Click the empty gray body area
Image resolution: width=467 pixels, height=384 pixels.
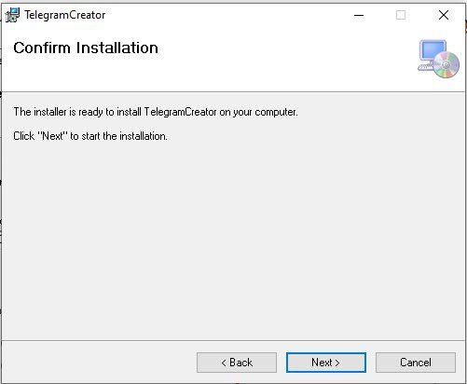[x=233, y=236]
